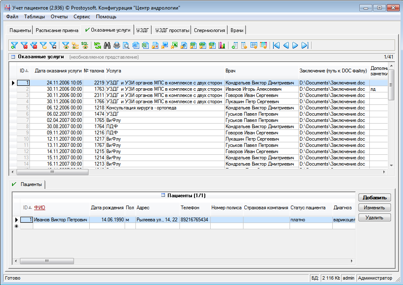The width and height of the screenshot is (403, 285).
Task: Open the SQL query view icon
Action: (85, 45)
